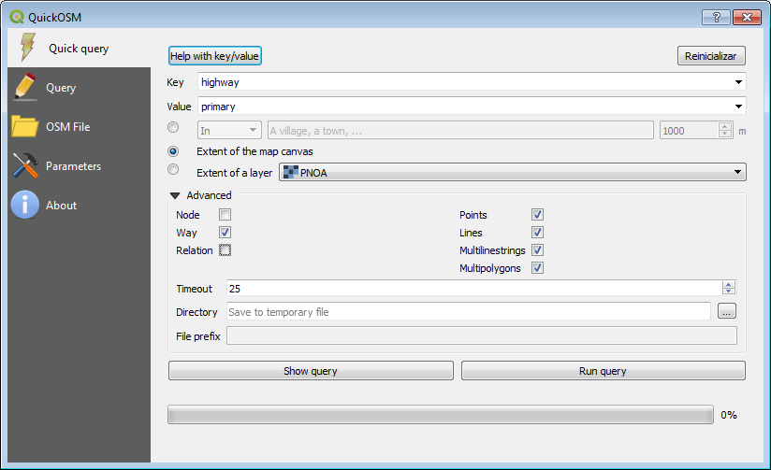Screen dimensions: 771x470
Task: Click the Quick query lightning bolt icon
Action: coord(27,47)
